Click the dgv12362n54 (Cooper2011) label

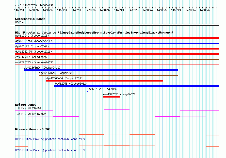[x=34, y=52]
